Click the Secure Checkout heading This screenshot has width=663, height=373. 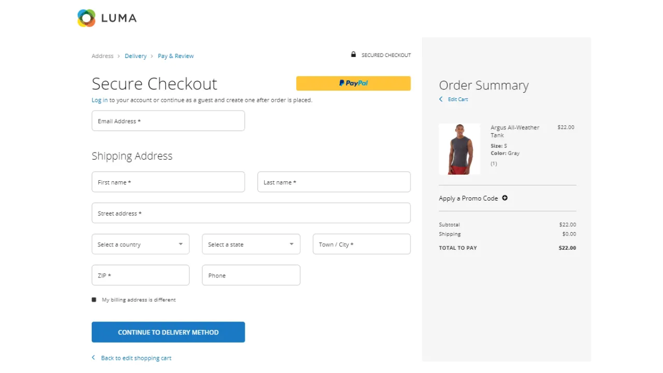(155, 83)
